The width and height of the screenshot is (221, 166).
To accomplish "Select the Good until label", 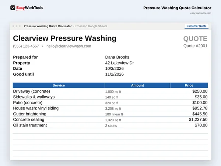I will (24, 74).
